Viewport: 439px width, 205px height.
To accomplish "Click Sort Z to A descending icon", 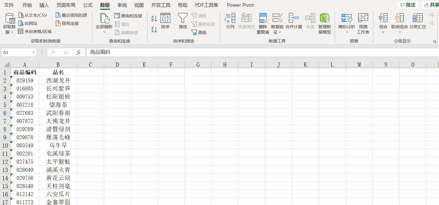I will [x=154, y=29].
